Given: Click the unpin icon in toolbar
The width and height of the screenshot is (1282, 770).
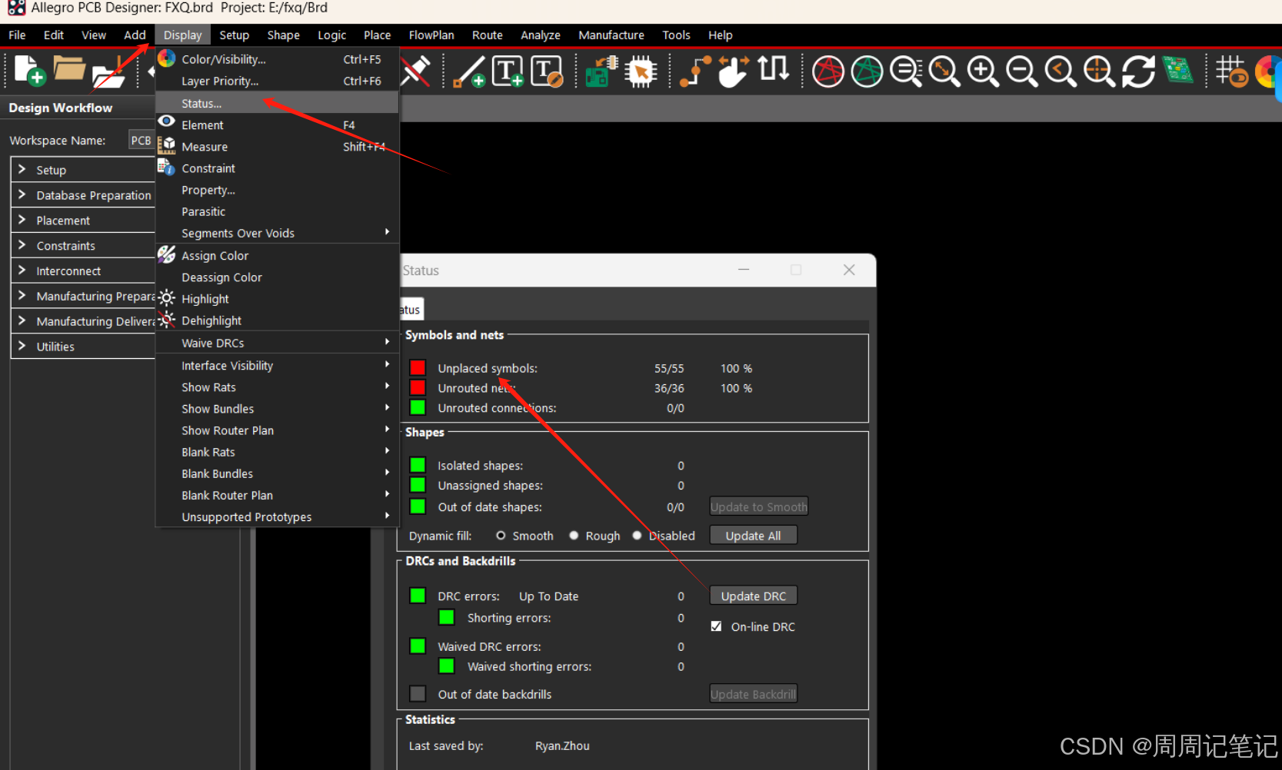Looking at the screenshot, I should point(416,71).
